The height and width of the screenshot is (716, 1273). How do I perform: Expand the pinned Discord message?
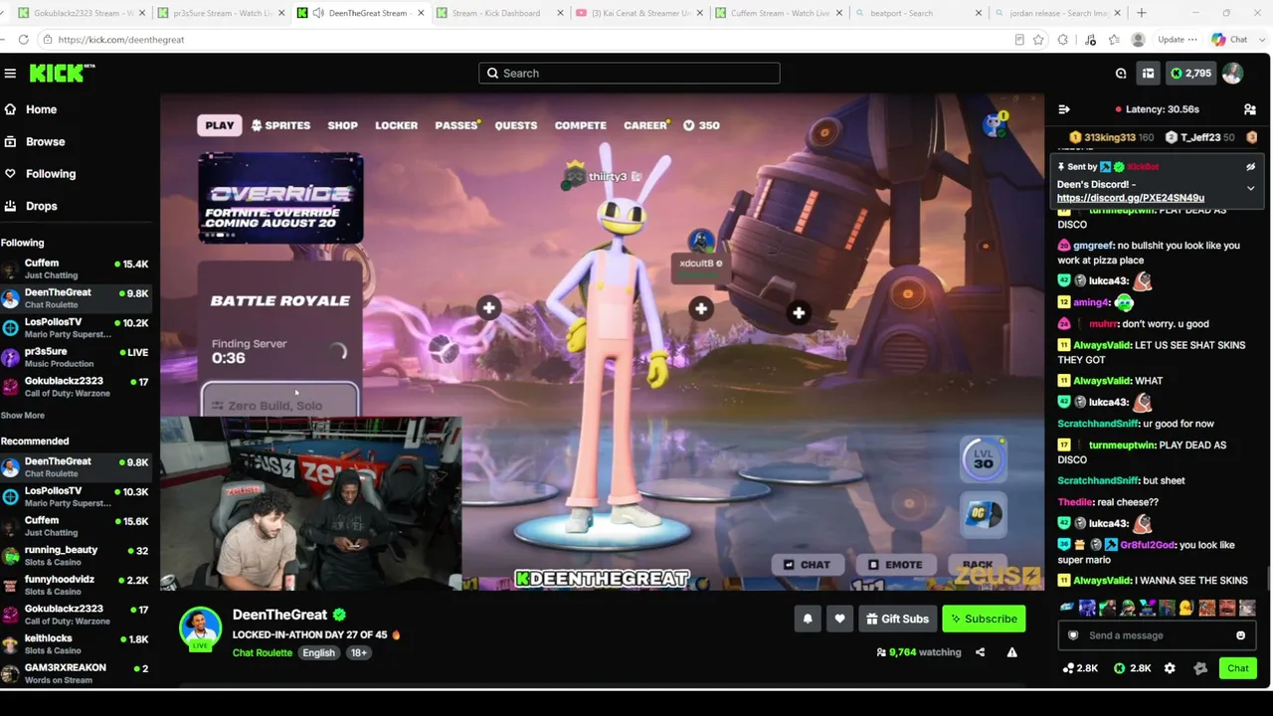(1250, 188)
